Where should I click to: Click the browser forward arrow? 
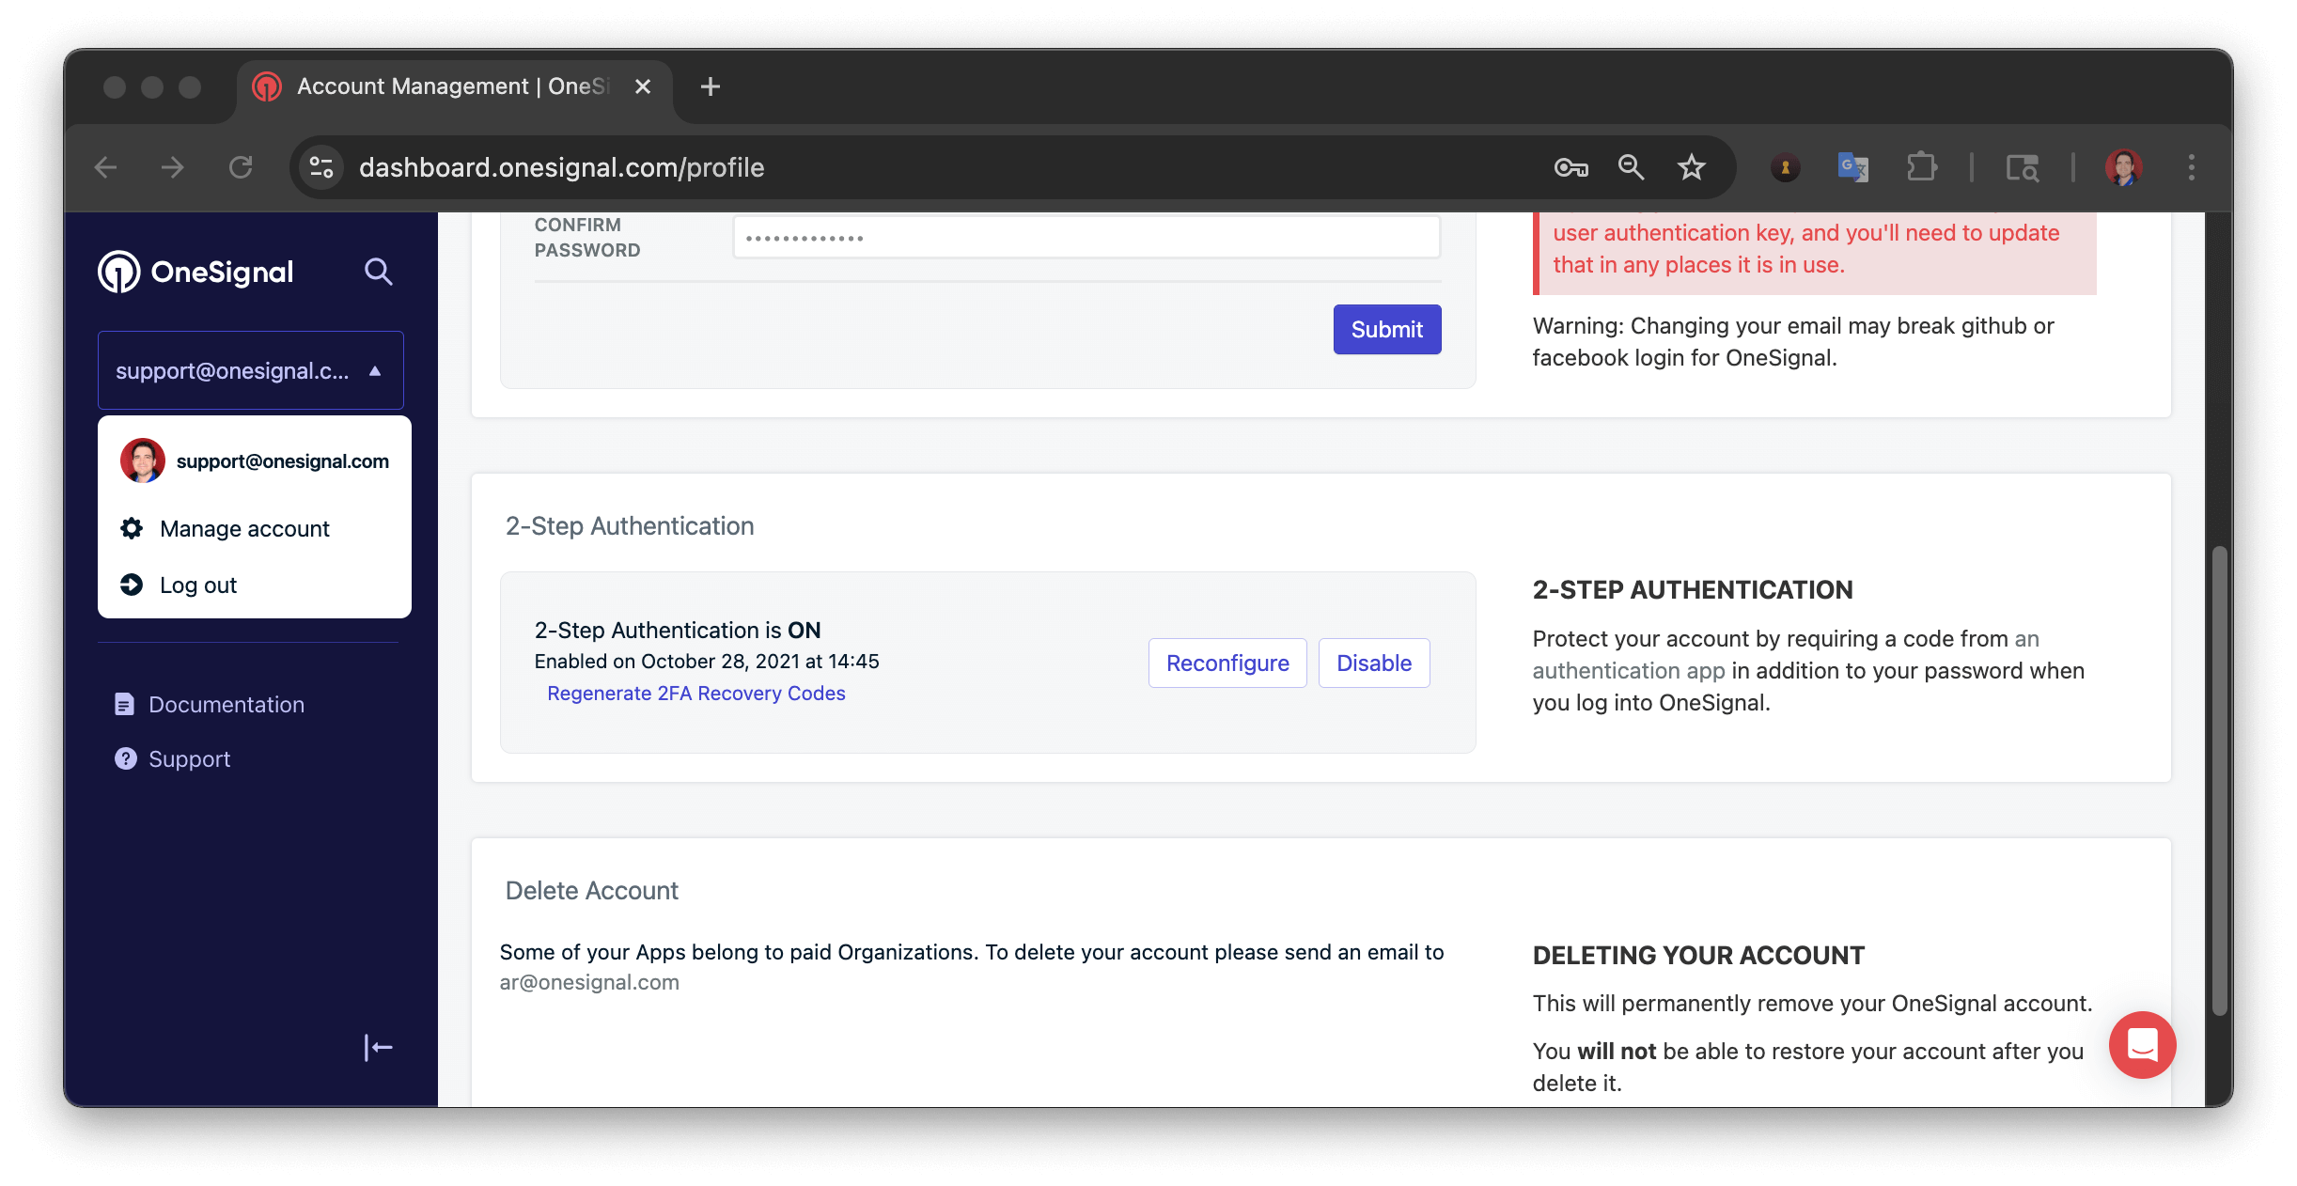click(173, 167)
